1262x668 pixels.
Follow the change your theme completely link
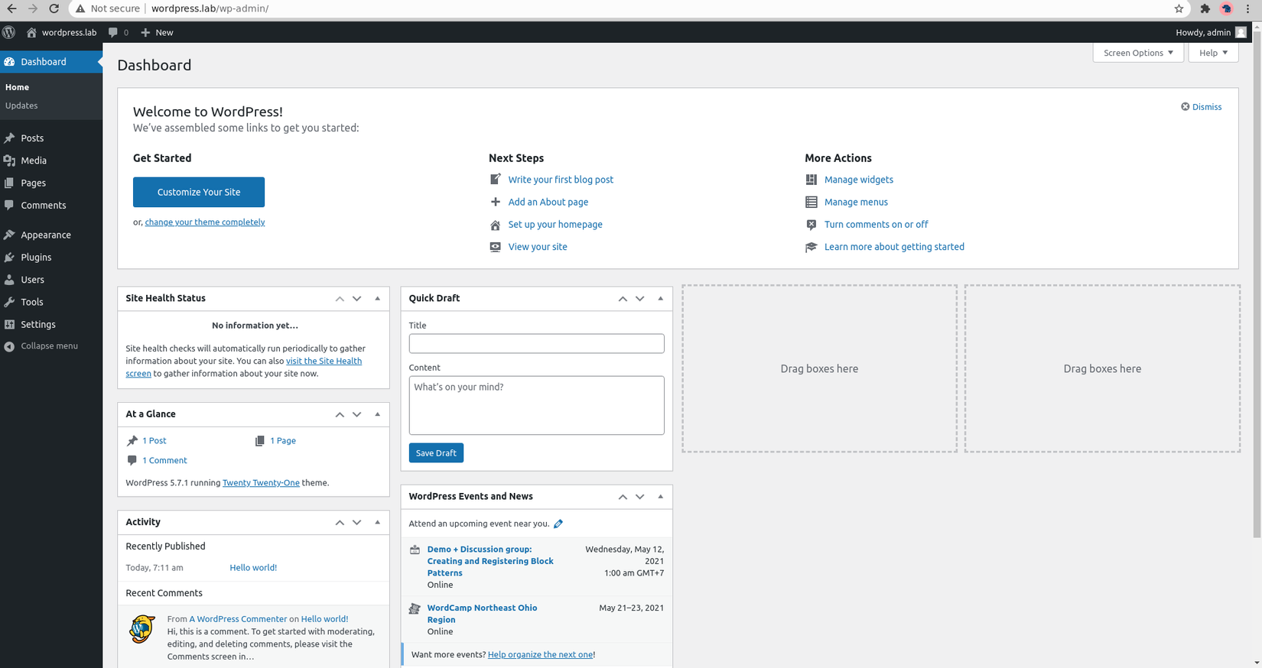(x=205, y=222)
